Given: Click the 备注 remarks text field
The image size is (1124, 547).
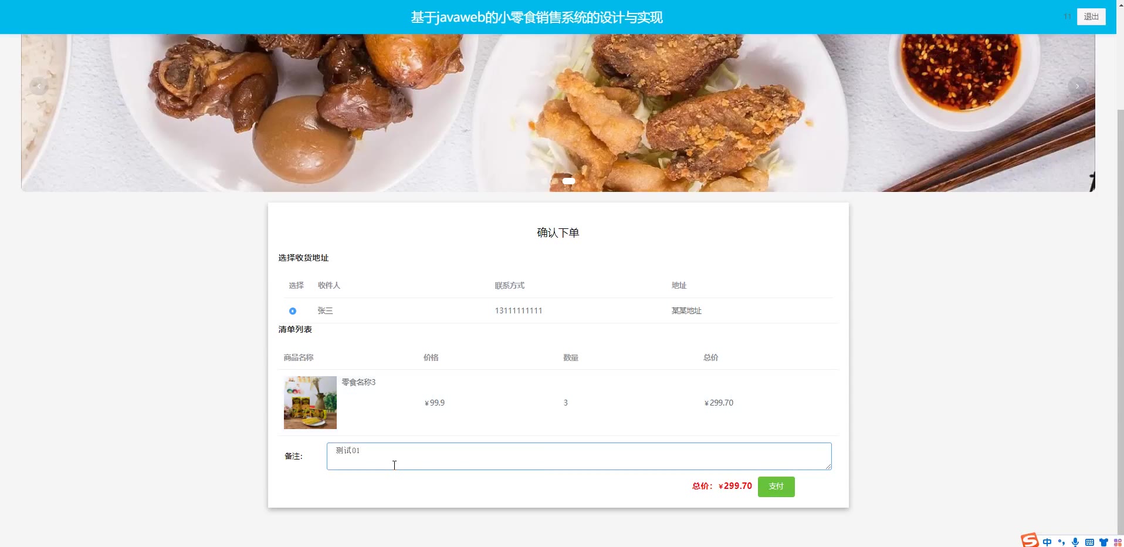Looking at the screenshot, I should point(579,456).
